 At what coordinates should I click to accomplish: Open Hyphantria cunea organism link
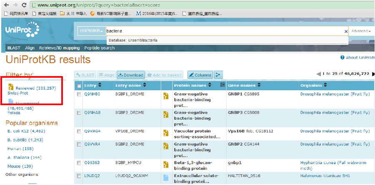point(333,165)
